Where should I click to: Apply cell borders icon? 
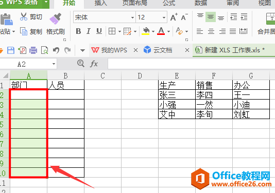point(112,31)
